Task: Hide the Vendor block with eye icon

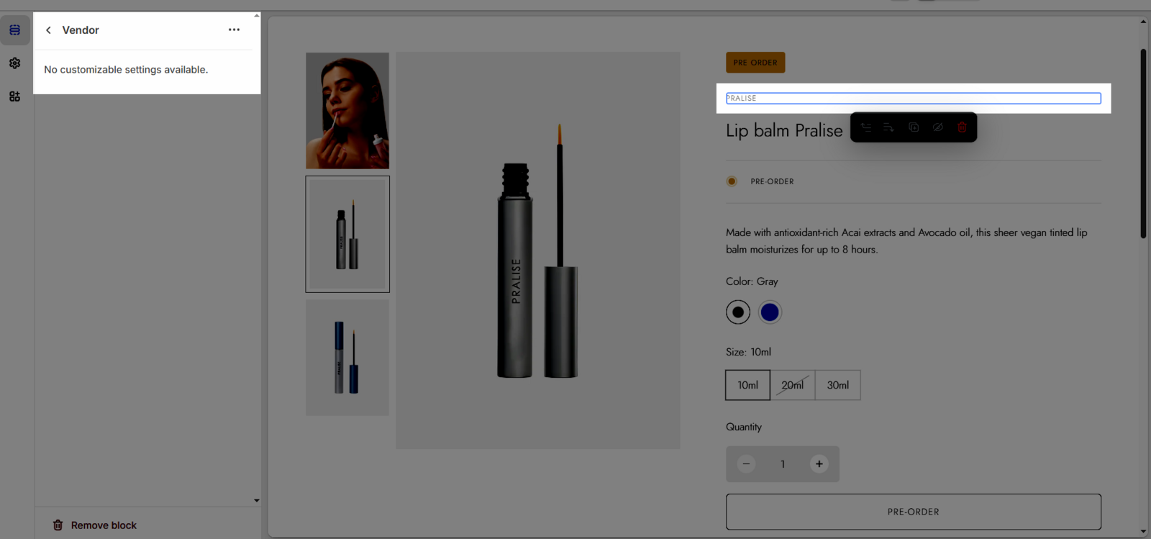Action: 938,127
